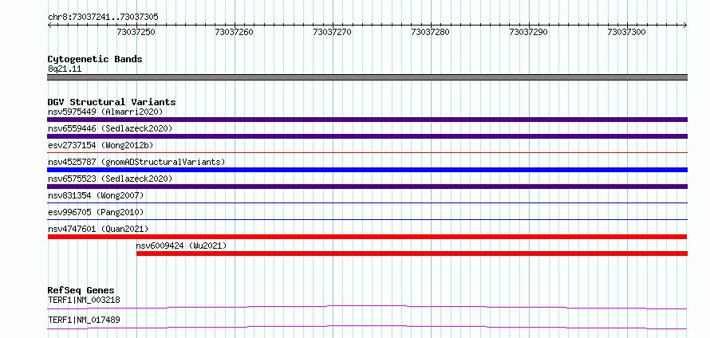Click variant label nsv4747601 (Quan2021)
This screenshot has width=710, height=338.
98,229
